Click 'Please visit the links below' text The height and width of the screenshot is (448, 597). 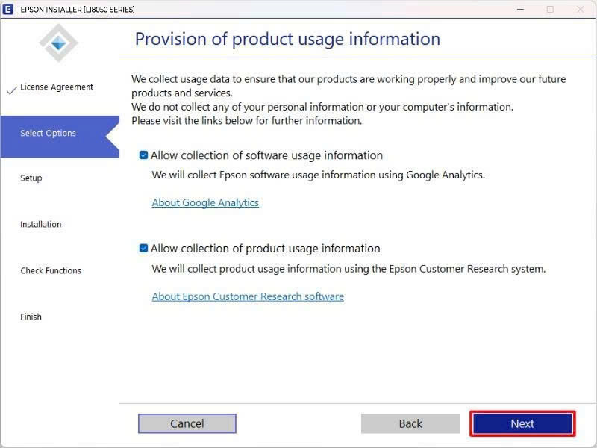tap(247, 121)
